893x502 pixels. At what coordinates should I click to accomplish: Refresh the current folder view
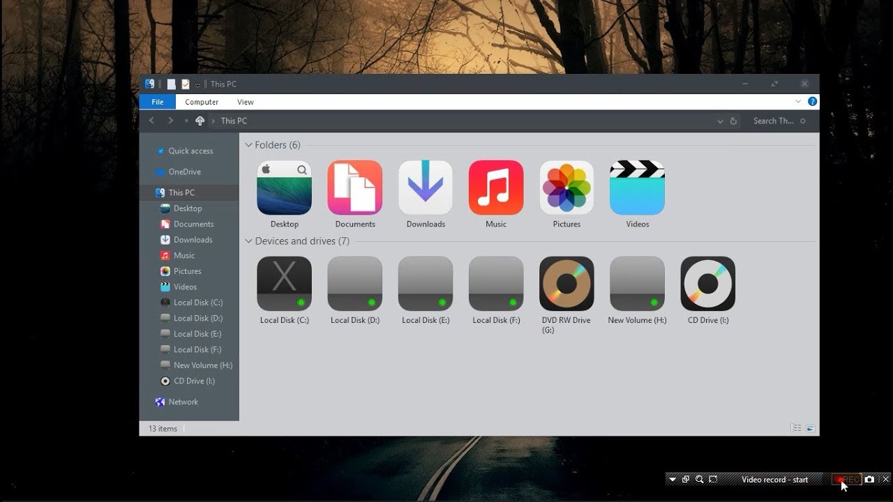pos(732,121)
